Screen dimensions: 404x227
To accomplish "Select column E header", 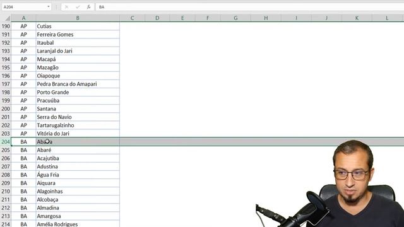I will click(x=182, y=18).
